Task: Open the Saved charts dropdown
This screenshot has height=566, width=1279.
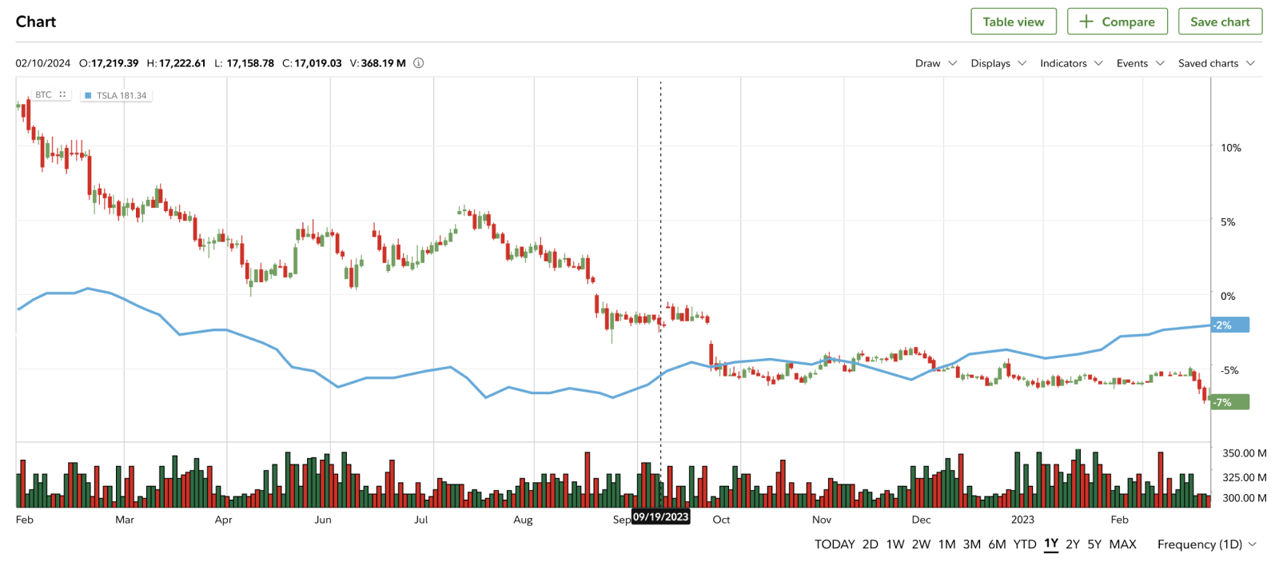Action: point(1216,63)
